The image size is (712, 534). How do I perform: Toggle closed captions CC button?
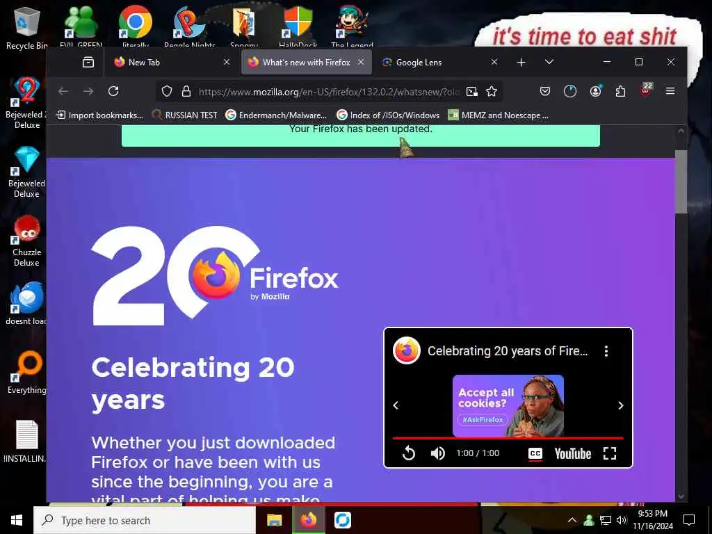tap(535, 453)
